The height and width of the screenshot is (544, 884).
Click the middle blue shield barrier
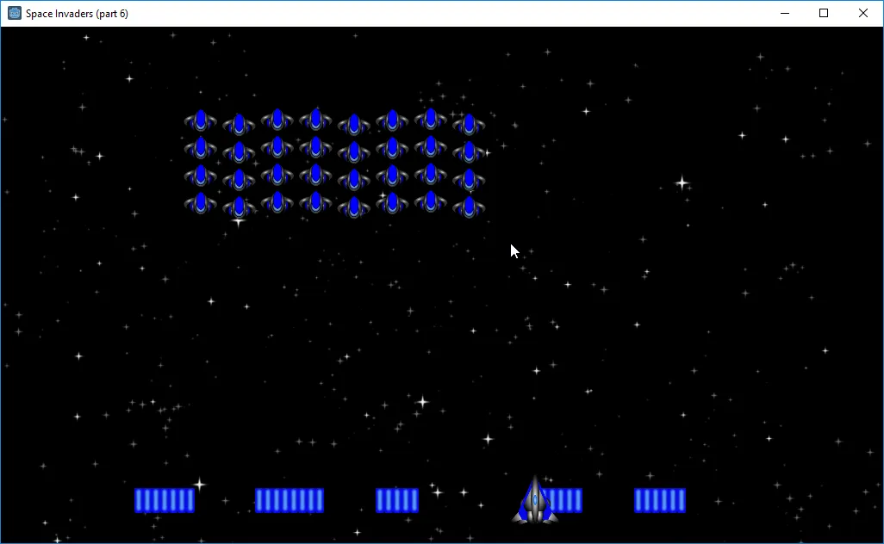[x=397, y=500]
